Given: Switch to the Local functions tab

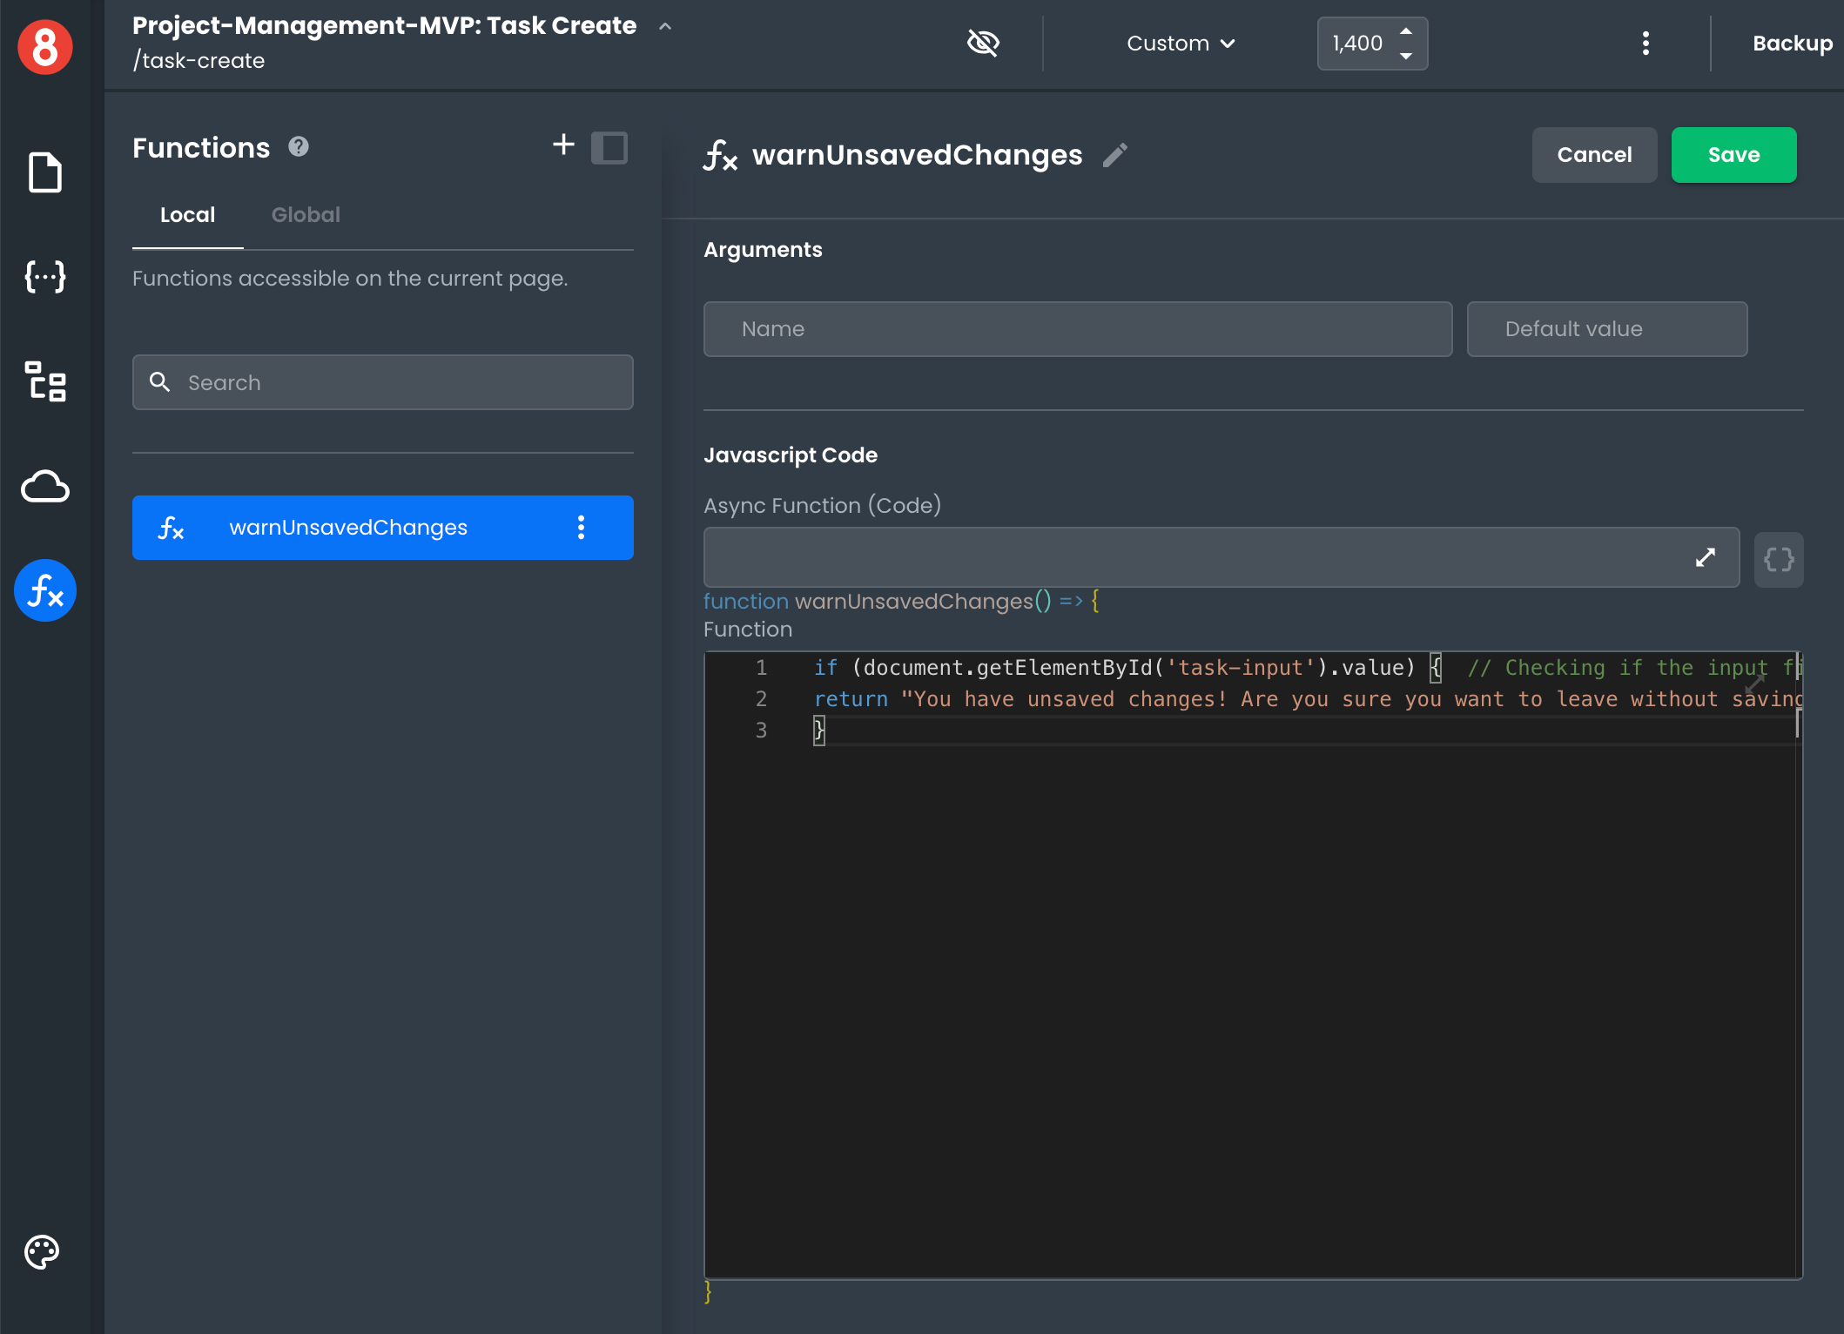Looking at the screenshot, I should pos(187,215).
